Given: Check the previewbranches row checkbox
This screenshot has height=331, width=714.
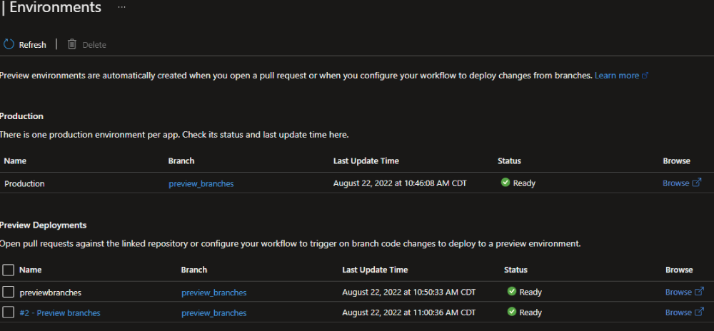Looking at the screenshot, I should [8, 292].
